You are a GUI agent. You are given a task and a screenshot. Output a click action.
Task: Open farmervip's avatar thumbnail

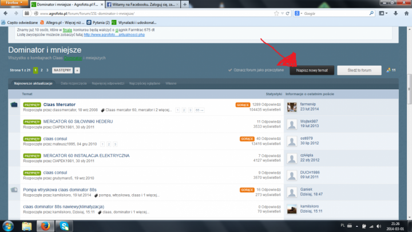click(292, 107)
